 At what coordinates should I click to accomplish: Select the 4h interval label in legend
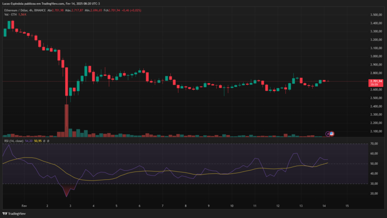(x=31, y=10)
